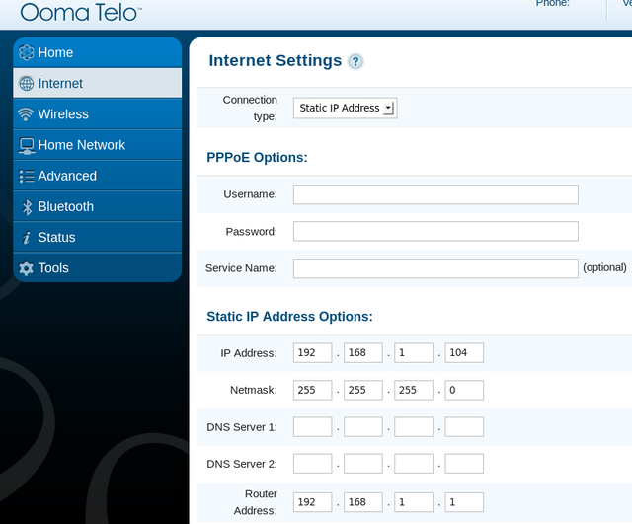The width and height of the screenshot is (632, 524).
Task: Open the Advanced settings page
Action: 97,176
